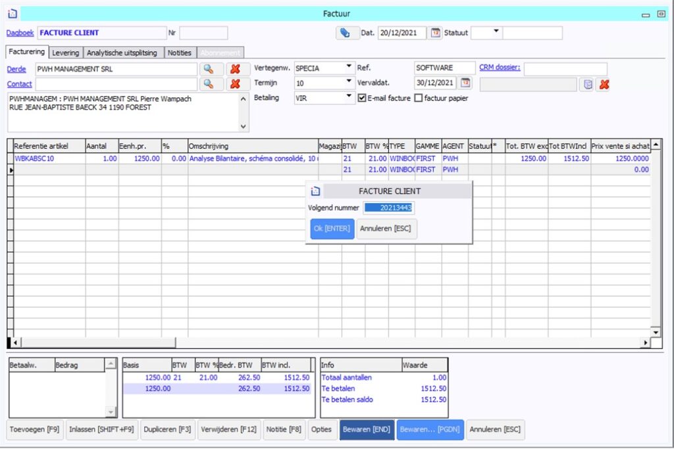This screenshot has width=674, height=449.
Task: Open the calendar picker for Dat. field
Action: 436,33
